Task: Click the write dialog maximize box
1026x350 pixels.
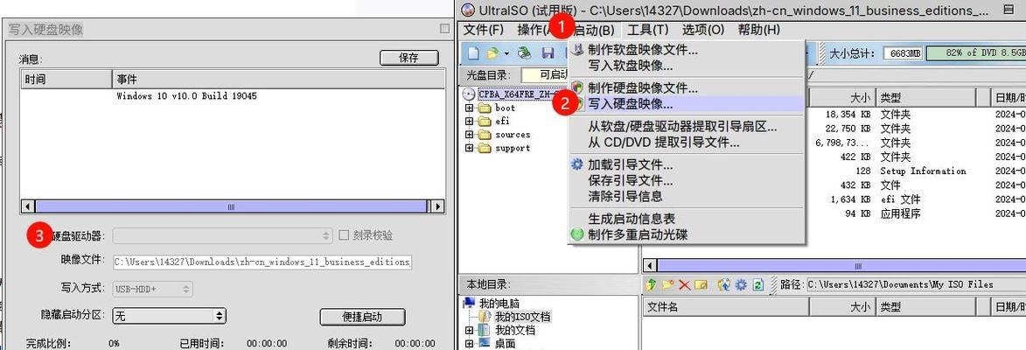Action: tap(445, 29)
